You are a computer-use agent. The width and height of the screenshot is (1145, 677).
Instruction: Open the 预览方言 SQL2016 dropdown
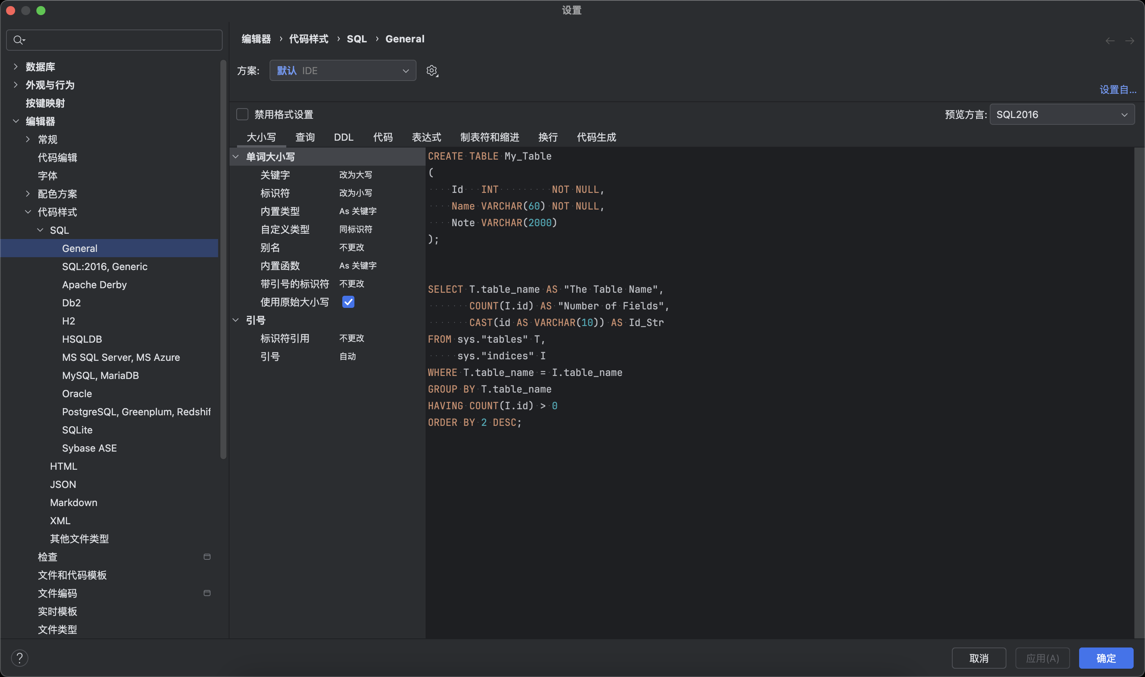point(1061,115)
